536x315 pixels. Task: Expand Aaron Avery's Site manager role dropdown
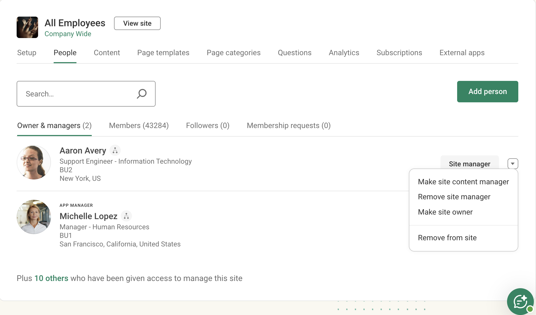tap(513, 163)
